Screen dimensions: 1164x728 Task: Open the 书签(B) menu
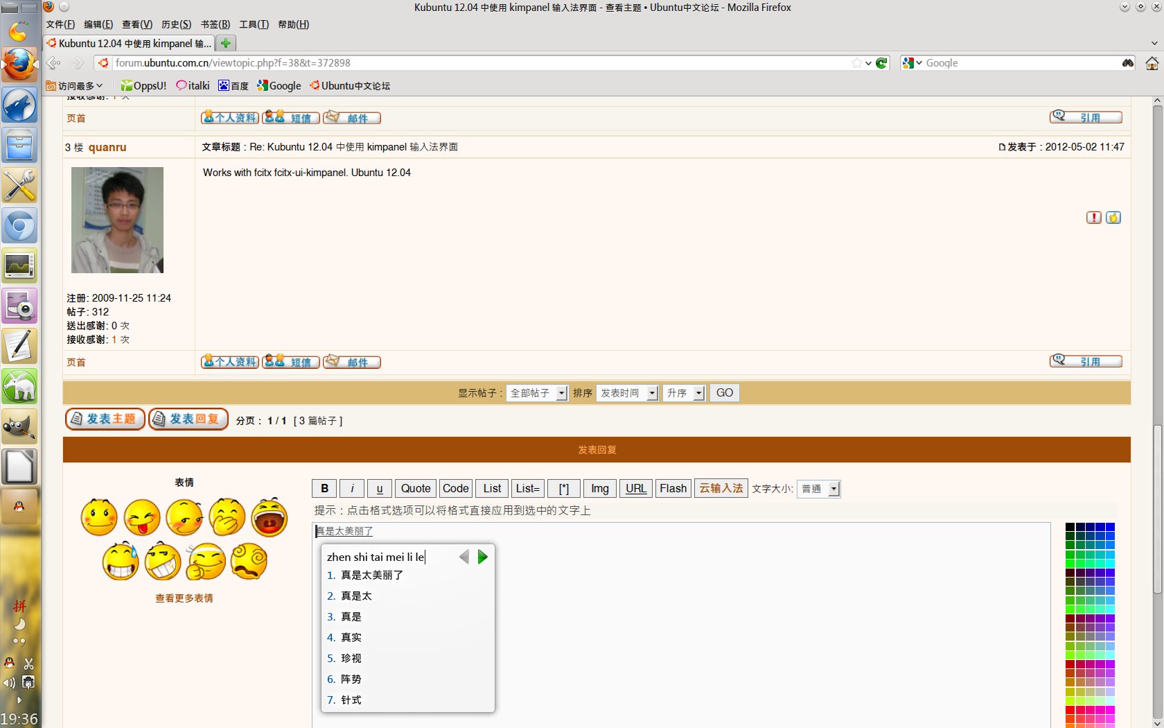215,24
